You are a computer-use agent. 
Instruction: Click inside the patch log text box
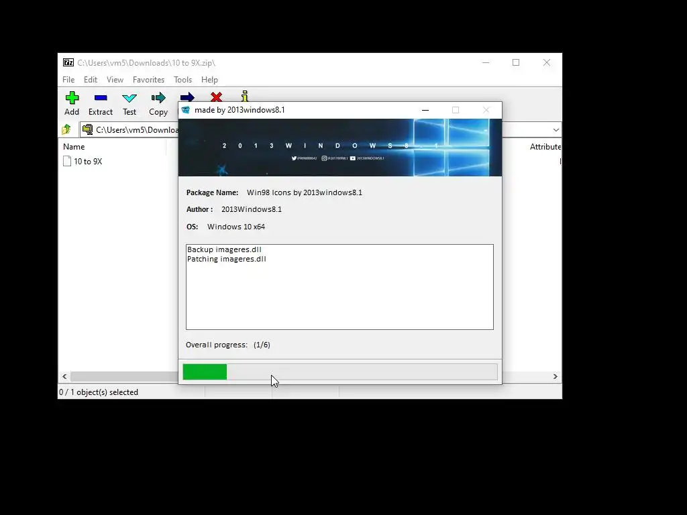tap(339, 287)
